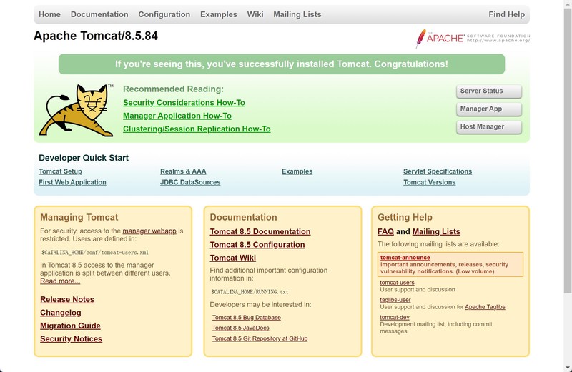Image resolution: width=572 pixels, height=372 pixels.
Task: Open Tomcat 8.5 JavaDocs link
Action: point(241,328)
